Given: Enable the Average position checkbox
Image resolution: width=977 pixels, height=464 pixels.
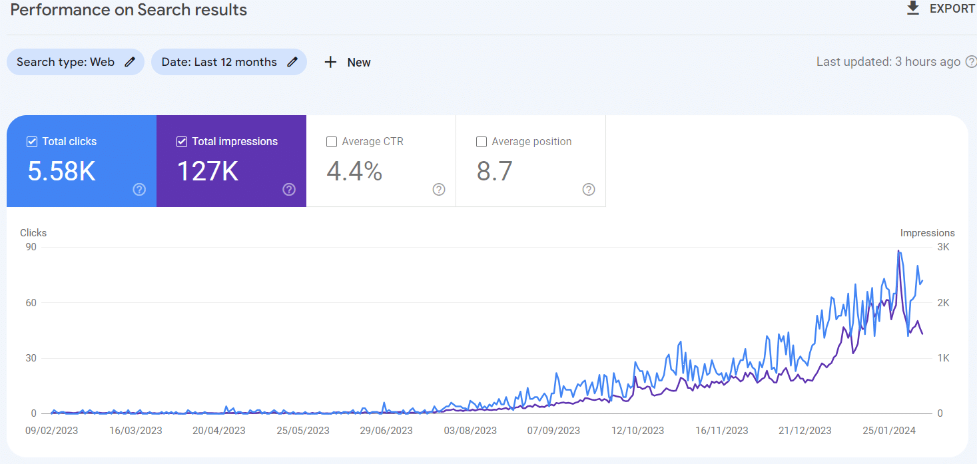Looking at the screenshot, I should [x=482, y=142].
